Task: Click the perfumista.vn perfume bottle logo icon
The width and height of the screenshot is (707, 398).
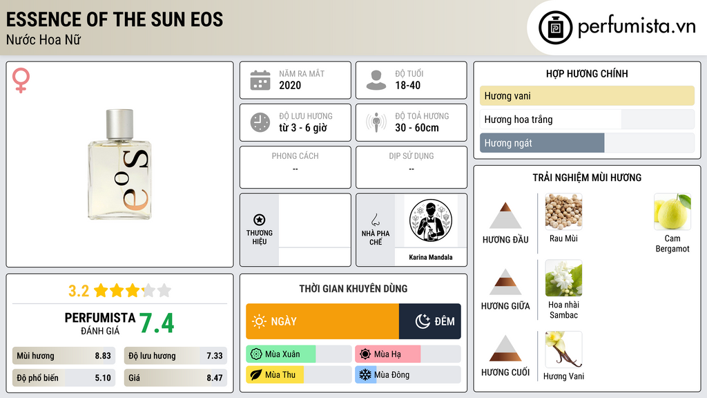Action: pos(555,28)
